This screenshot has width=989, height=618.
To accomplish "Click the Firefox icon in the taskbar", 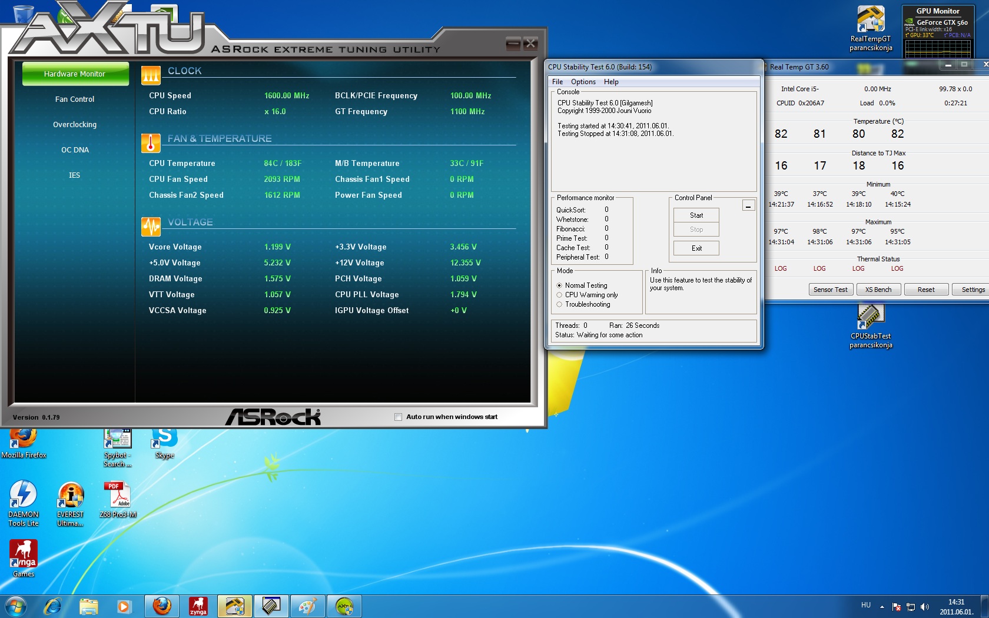I will pyautogui.click(x=162, y=606).
